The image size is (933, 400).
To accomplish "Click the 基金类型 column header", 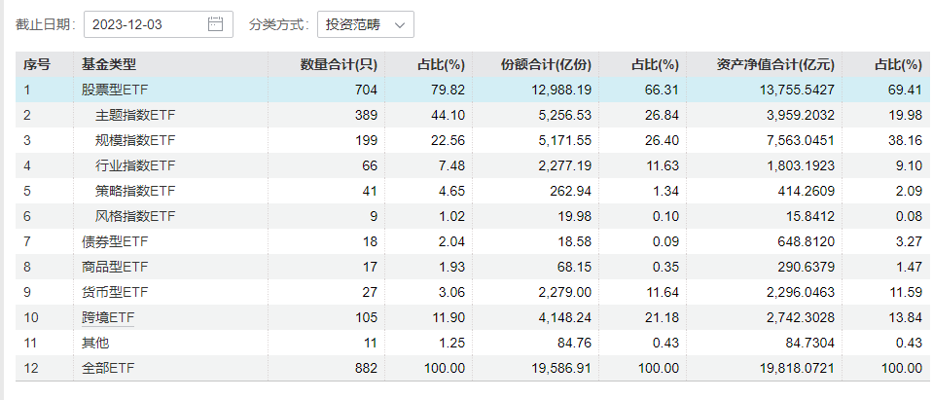I will point(108,64).
